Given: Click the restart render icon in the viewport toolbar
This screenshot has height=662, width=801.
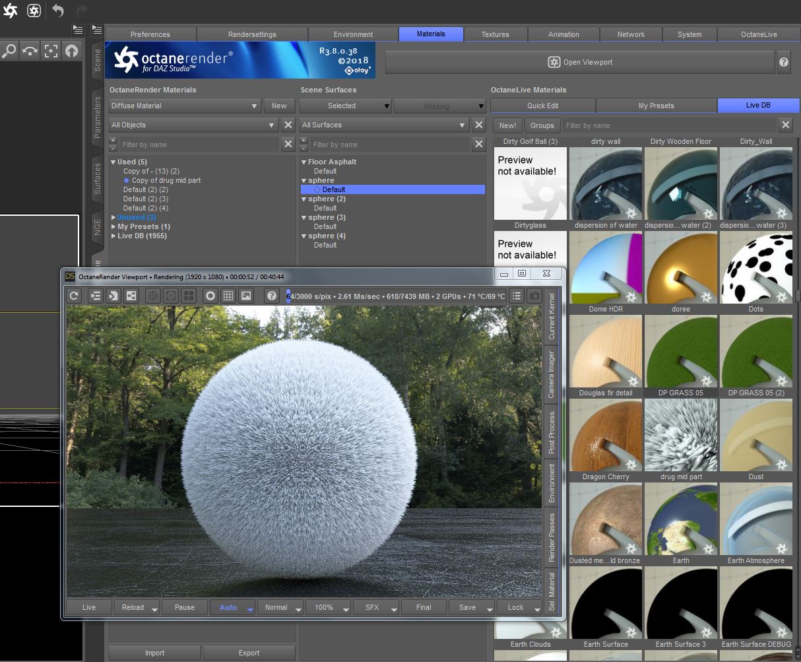Looking at the screenshot, I should click(x=74, y=296).
